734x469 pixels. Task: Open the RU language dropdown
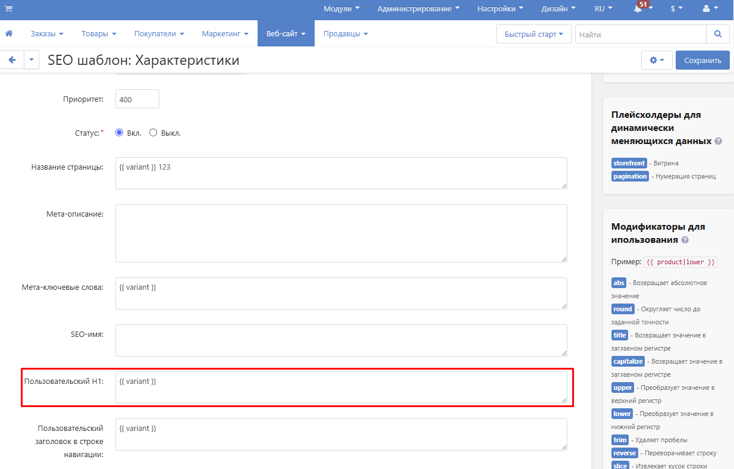[604, 9]
